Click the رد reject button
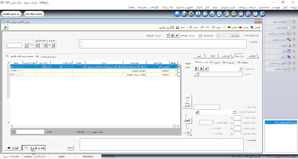298x159 pixels. point(188,132)
